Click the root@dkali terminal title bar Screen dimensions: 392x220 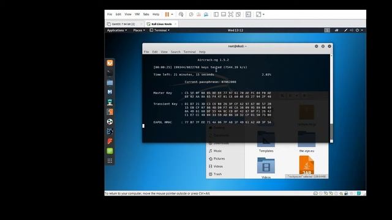tap(238, 46)
